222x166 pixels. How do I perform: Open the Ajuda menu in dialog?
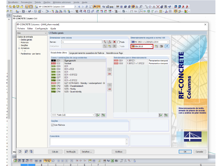tap(53, 29)
